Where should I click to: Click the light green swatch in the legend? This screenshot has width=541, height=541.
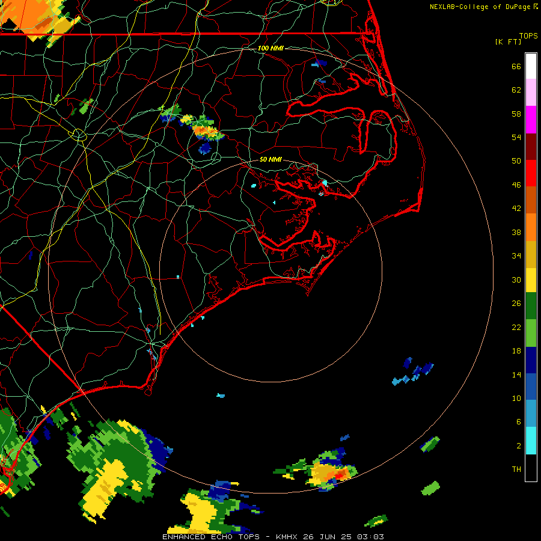(531, 332)
